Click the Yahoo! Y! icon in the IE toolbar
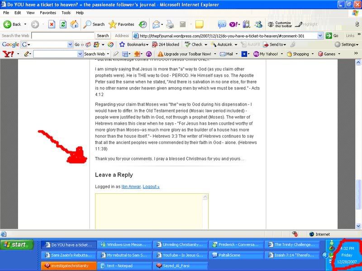Image resolution: width=362 pixels, height=271 pixels. point(233,24)
